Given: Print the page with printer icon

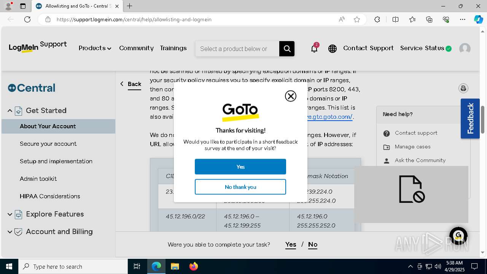Looking at the screenshot, I should tap(463, 88).
